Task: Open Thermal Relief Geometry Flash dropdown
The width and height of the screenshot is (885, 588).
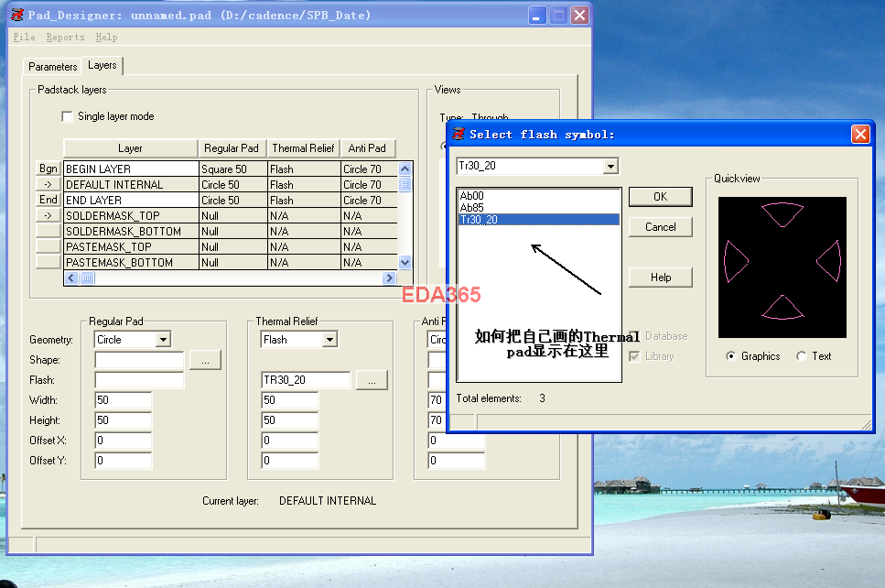Action: [329, 340]
